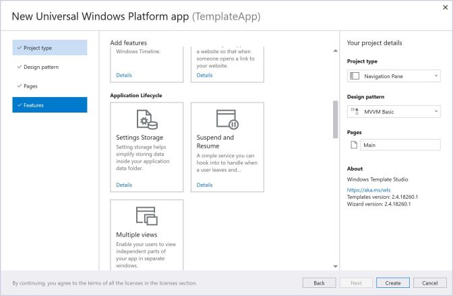This screenshot has height=296, width=453.
Task: Click the Application Lifecycle heading
Action: (x=136, y=95)
